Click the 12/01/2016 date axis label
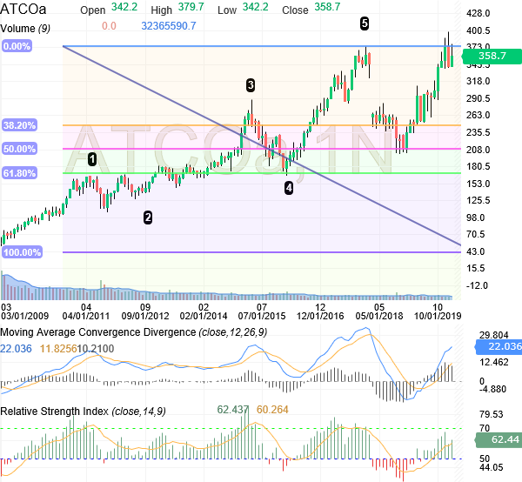 [320, 316]
